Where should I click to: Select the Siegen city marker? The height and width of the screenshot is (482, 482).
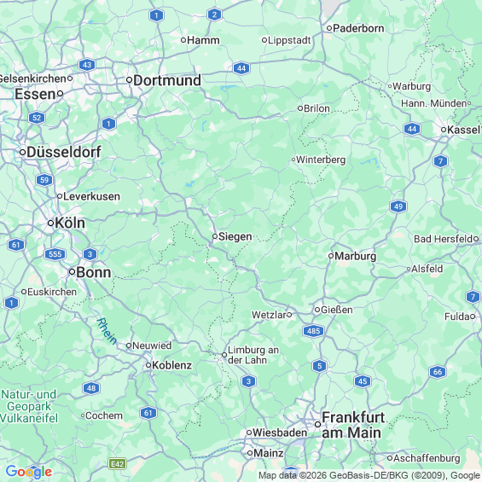pos(215,236)
